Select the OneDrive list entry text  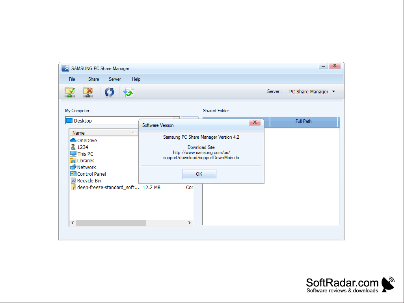(x=87, y=140)
